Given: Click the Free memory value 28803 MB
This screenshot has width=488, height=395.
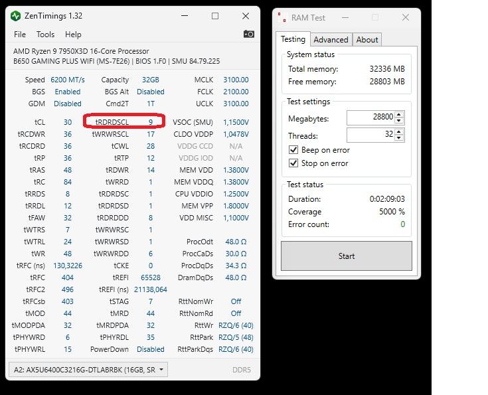Looking at the screenshot, I should tap(387, 82).
